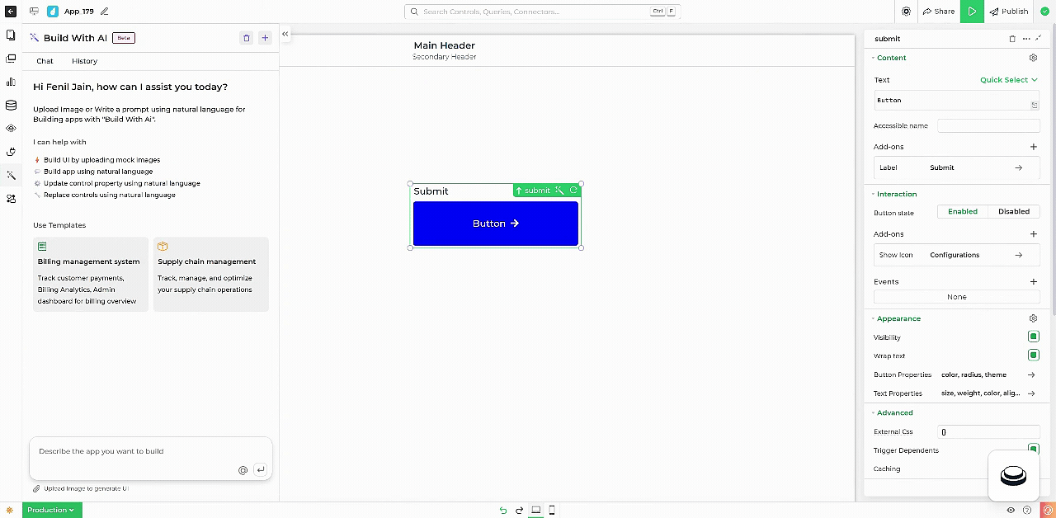Image resolution: width=1056 pixels, height=518 pixels.
Task: Open Label Submit add-on arrow
Action: (1019, 167)
